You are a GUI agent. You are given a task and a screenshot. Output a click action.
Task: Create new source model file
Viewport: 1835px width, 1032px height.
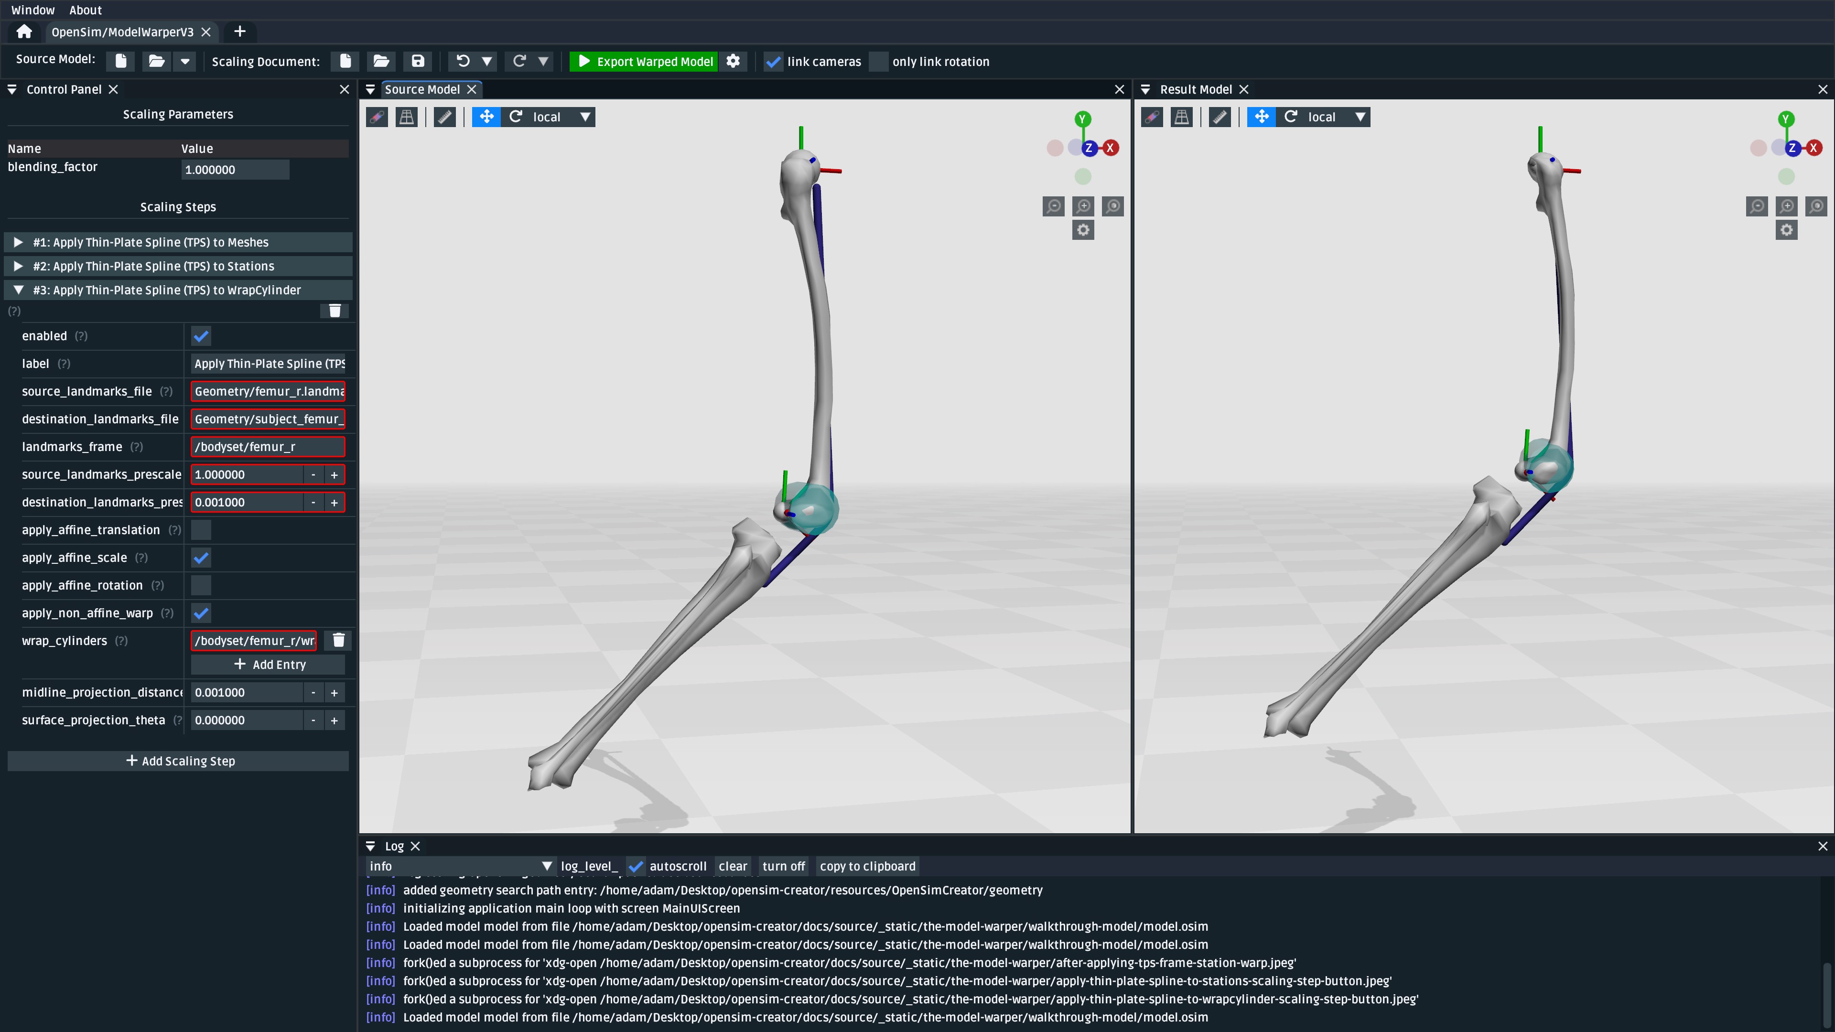(121, 61)
